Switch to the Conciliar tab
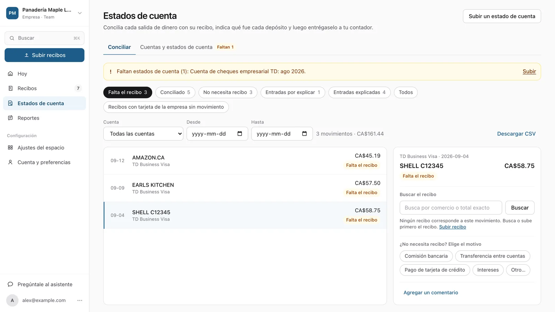The width and height of the screenshot is (555, 312). 119,47
